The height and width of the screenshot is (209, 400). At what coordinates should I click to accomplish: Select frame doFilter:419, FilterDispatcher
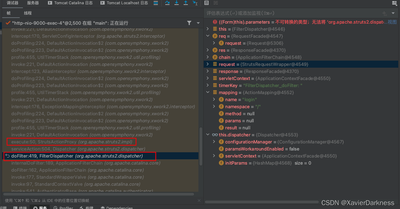[100, 156]
